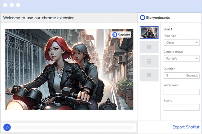The height and width of the screenshot is (134, 202).
Task: Open the Shot size dropdown
Action: click(181, 43)
